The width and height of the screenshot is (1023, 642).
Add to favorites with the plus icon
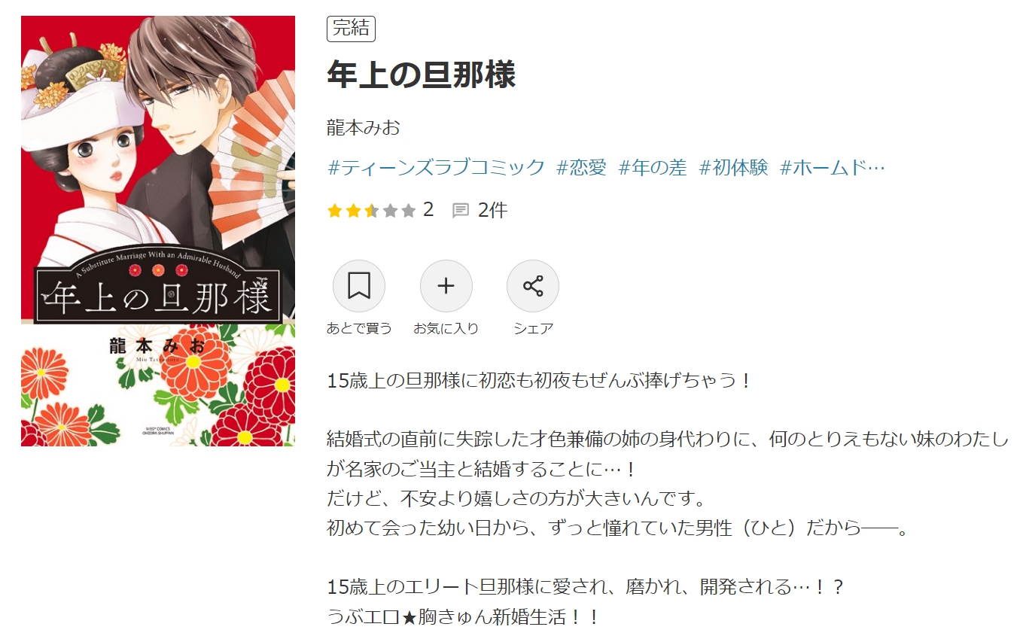pos(446,286)
